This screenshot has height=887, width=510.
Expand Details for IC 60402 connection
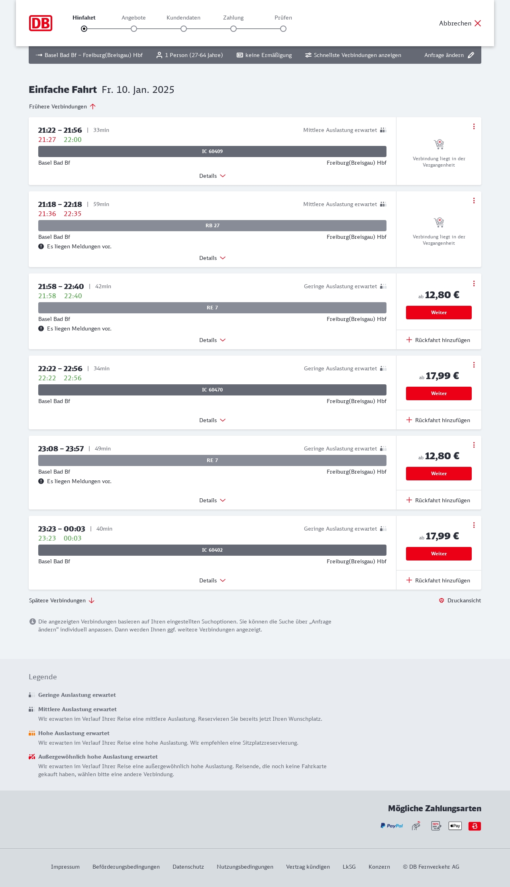tap(212, 580)
